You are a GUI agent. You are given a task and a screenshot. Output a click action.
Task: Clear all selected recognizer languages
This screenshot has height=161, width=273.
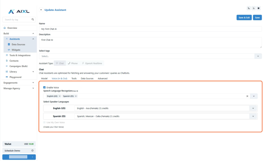pos(247,96)
